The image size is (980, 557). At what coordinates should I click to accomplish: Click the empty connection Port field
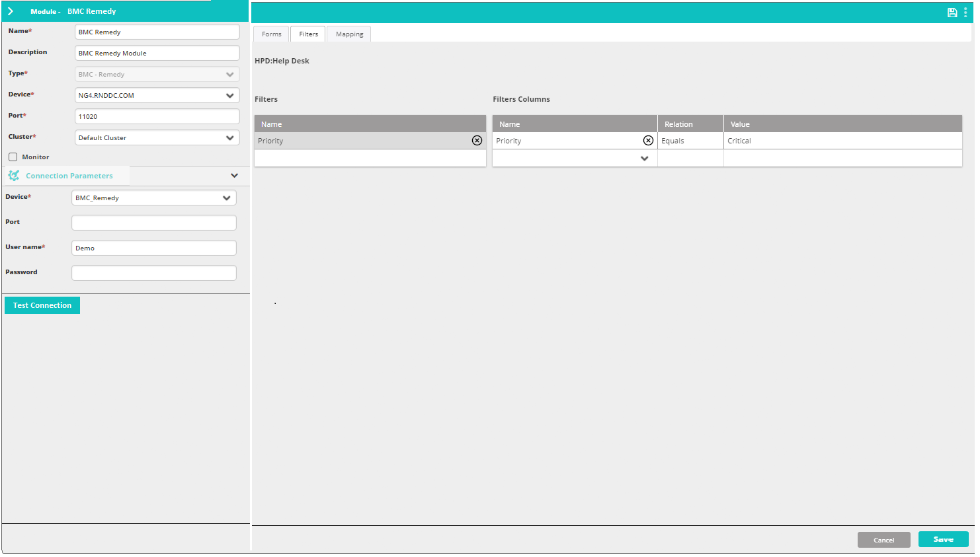[154, 223]
